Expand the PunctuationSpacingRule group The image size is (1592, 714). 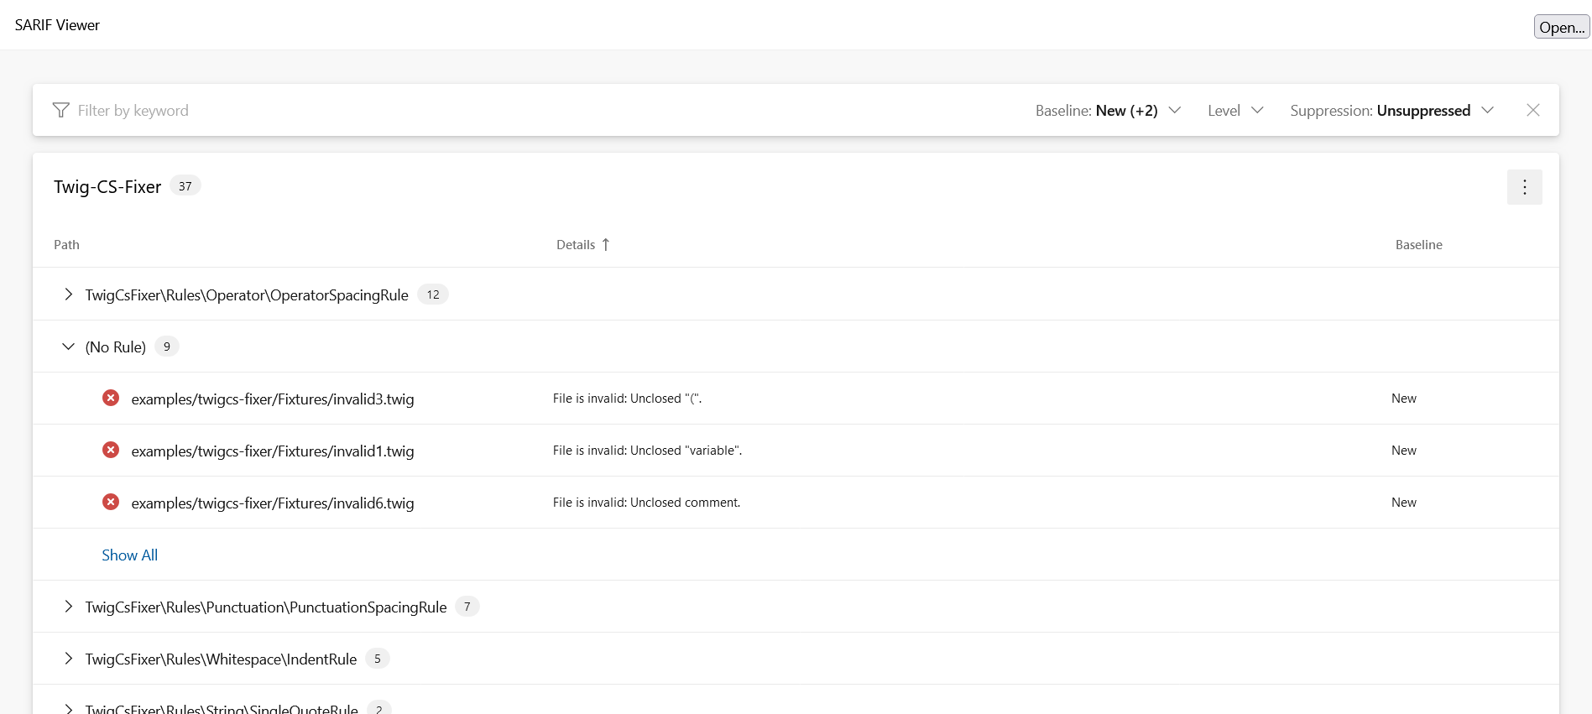(x=68, y=607)
